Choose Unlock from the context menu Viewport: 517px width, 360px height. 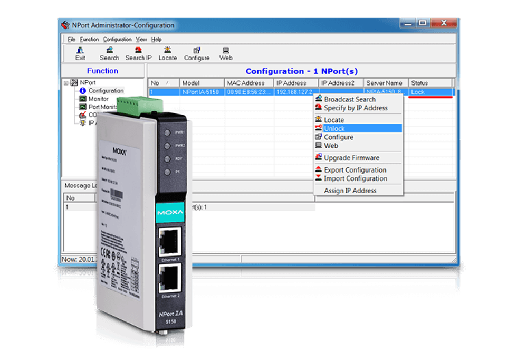coord(358,128)
